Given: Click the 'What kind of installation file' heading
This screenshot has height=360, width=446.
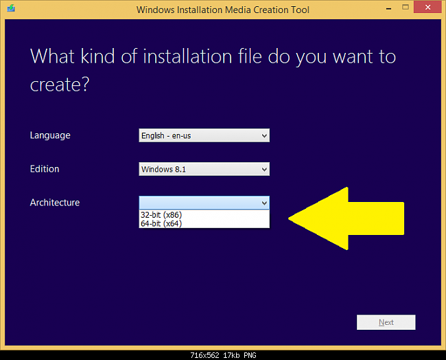Looking at the screenshot, I should coord(213,70).
